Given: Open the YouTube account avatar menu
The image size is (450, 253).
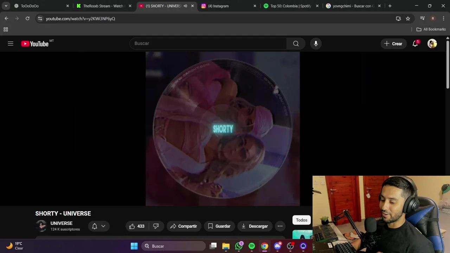Looking at the screenshot, I should tap(432, 44).
